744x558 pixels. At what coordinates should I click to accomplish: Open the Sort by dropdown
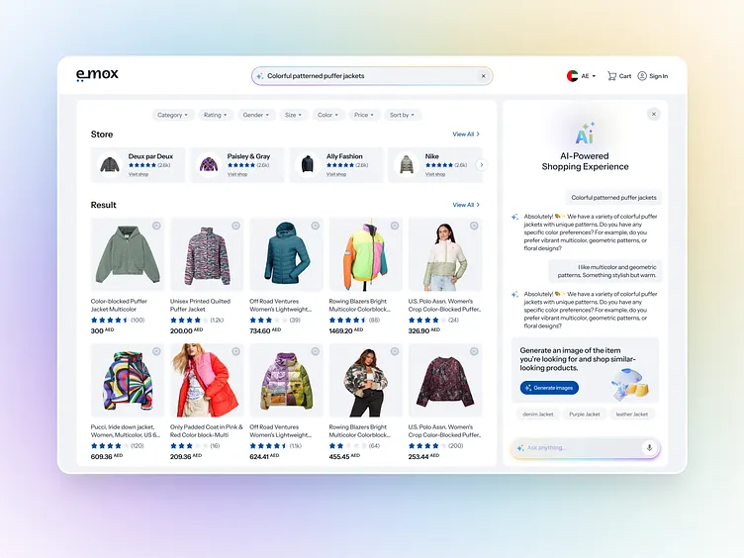[403, 115]
